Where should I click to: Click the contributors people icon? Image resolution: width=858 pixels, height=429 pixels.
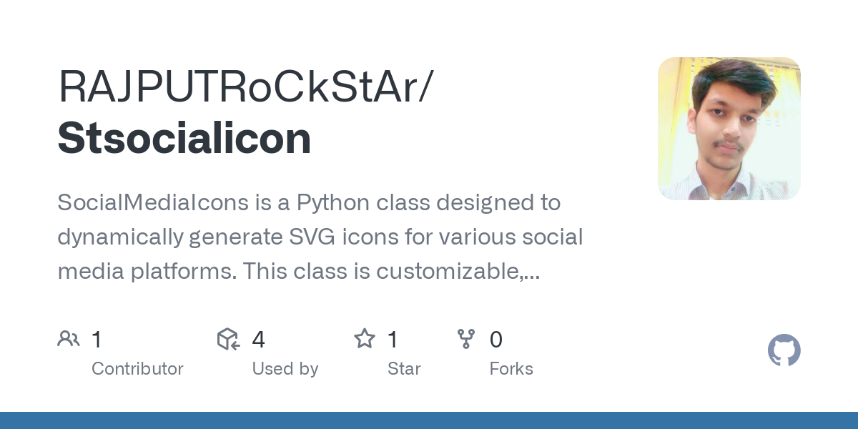tap(69, 339)
